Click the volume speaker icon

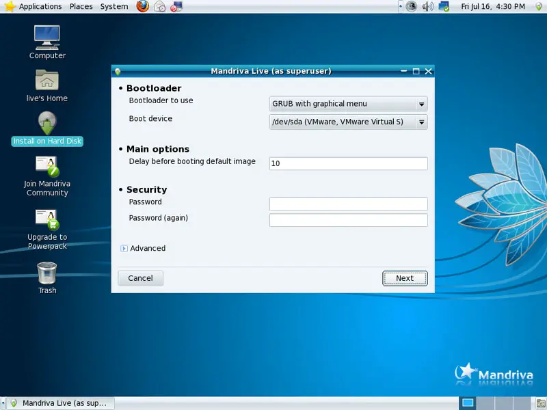(x=427, y=6)
